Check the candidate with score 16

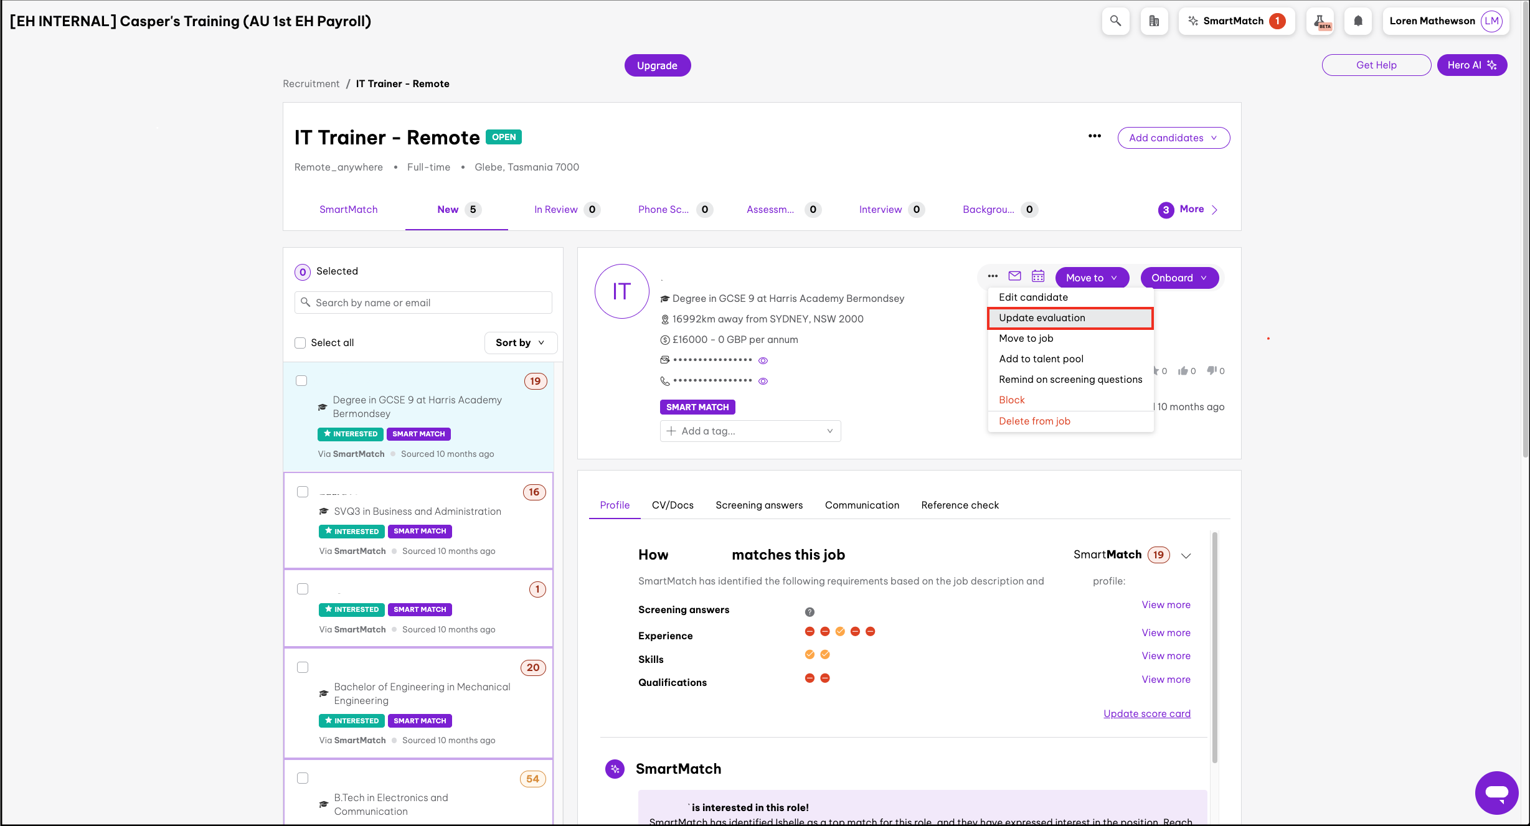(303, 492)
